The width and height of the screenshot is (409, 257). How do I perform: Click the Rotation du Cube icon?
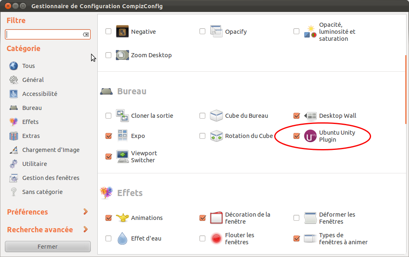(x=216, y=136)
